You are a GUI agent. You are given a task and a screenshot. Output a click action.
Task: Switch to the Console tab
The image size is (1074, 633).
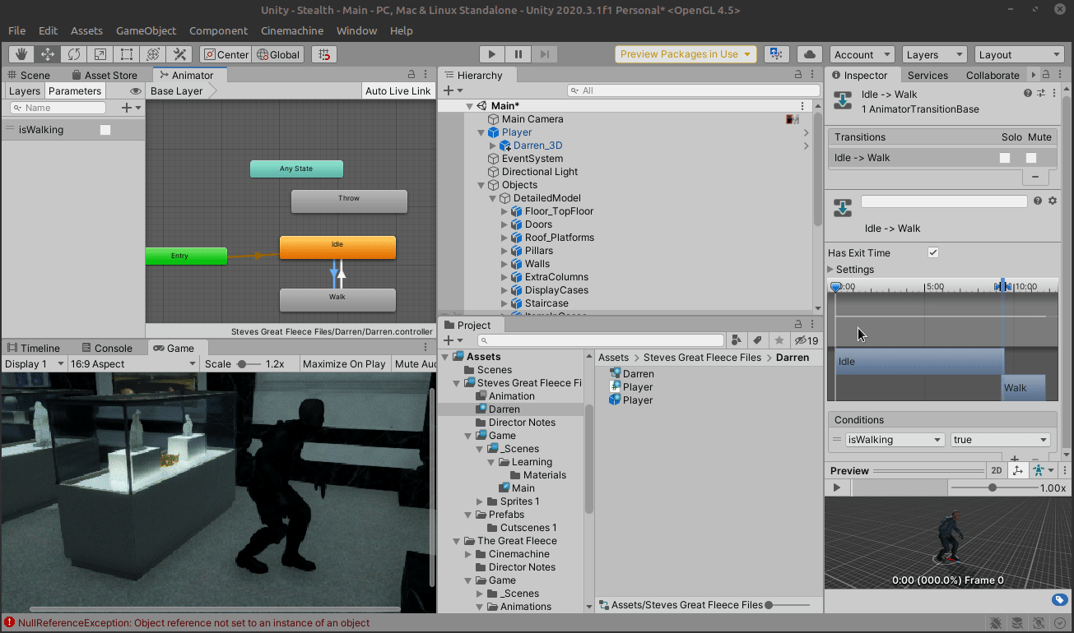pyautogui.click(x=106, y=348)
